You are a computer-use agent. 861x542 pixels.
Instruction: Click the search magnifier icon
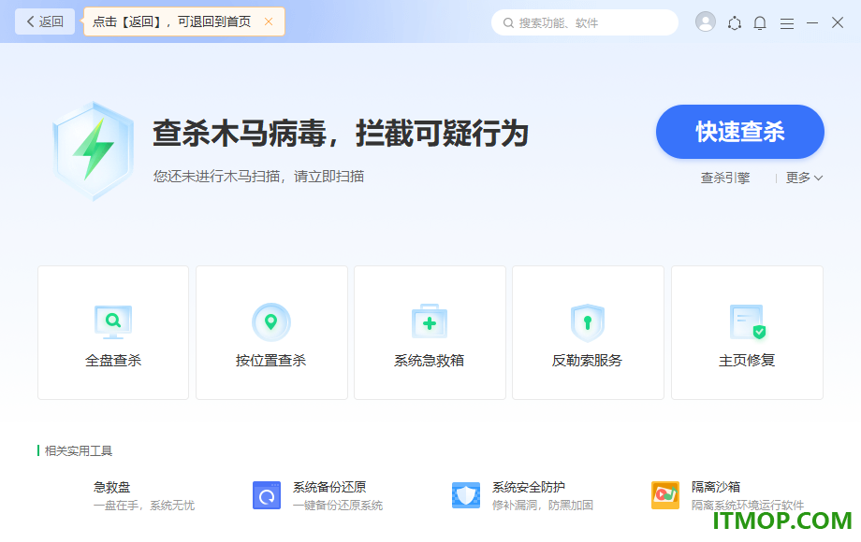508,23
